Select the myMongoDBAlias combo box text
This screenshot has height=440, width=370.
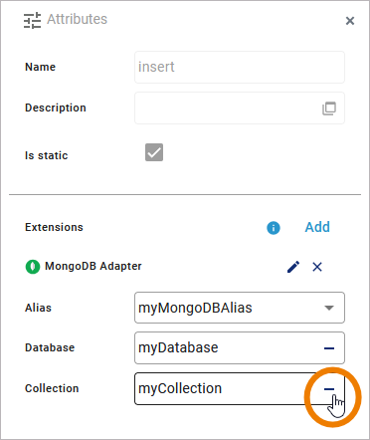(195, 308)
